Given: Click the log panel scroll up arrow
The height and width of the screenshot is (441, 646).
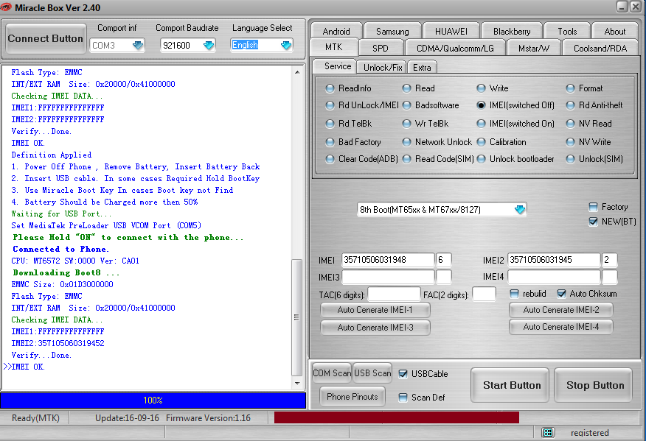Looking at the screenshot, I should [x=297, y=72].
